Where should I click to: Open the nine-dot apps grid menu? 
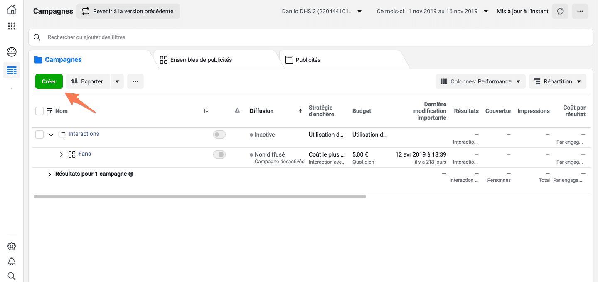[x=12, y=27]
